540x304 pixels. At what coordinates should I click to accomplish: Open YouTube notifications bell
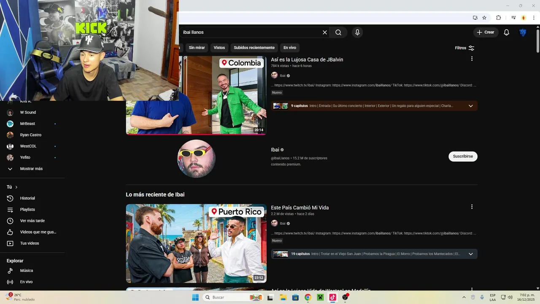(x=507, y=33)
